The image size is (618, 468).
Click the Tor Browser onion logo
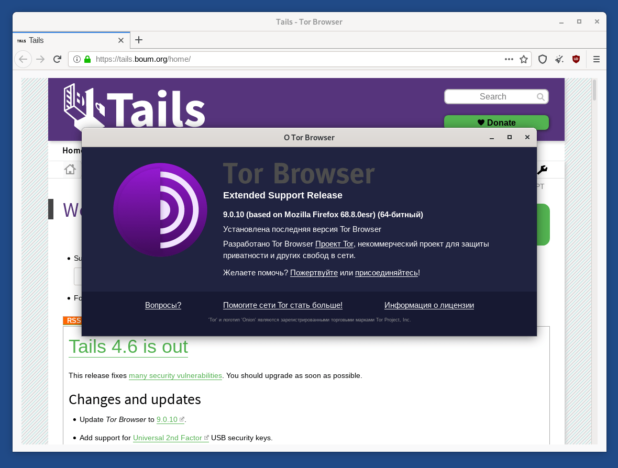(160, 210)
